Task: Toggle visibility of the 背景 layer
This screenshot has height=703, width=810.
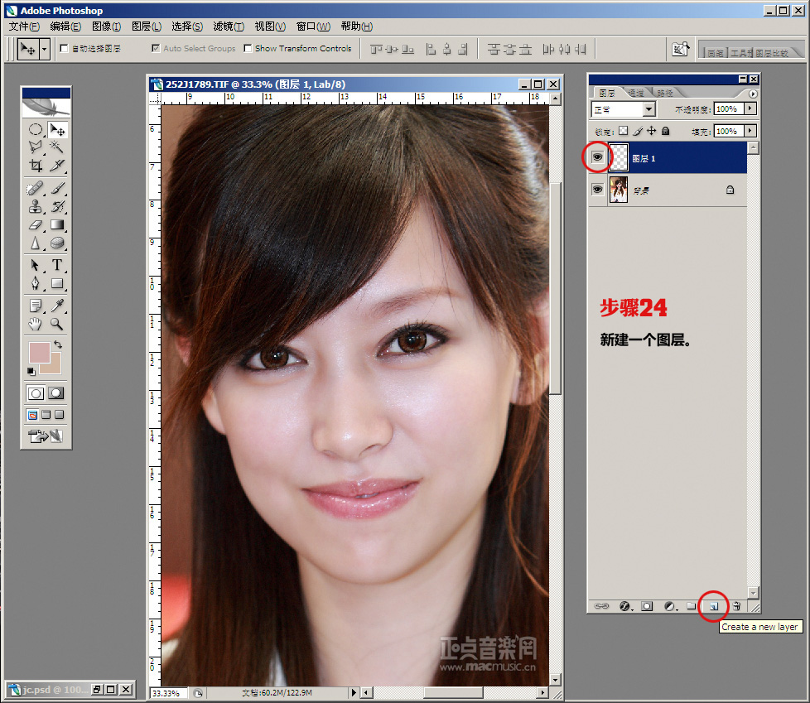Action: [597, 190]
